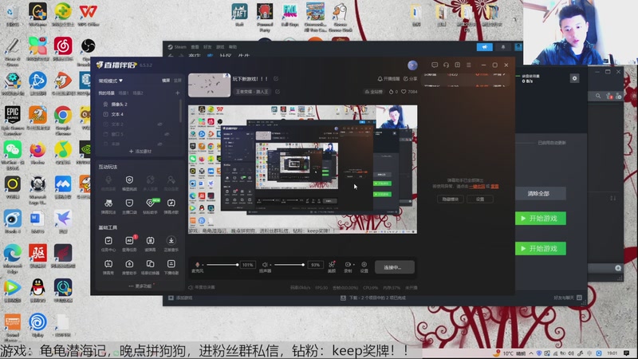This screenshot has width=638, height=359.
Task: Select the 文本 4 source row
Action: pyautogui.click(x=138, y=114)
